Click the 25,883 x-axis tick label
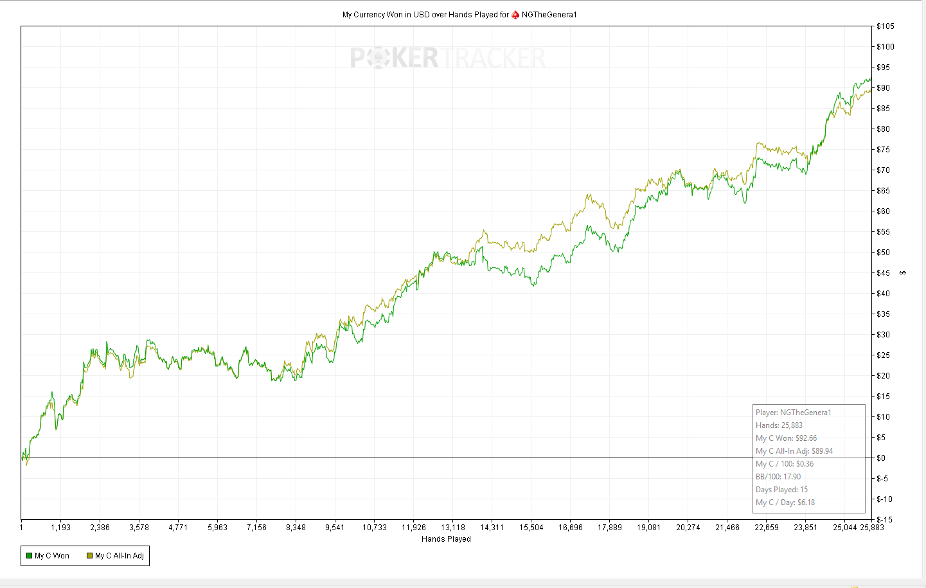This screenshot has width=926, height=588. point(872,528)
